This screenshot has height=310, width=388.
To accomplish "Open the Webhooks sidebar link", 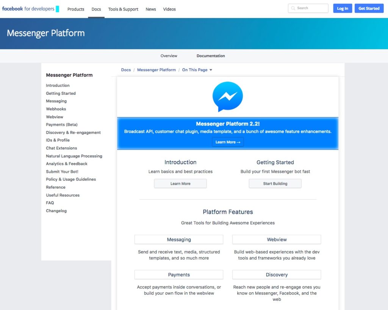I will point(56,109).
